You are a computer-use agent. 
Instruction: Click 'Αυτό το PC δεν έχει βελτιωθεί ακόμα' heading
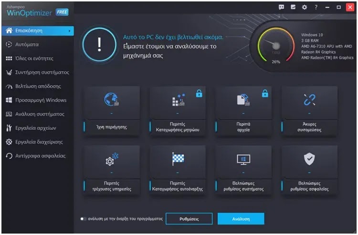173,37
